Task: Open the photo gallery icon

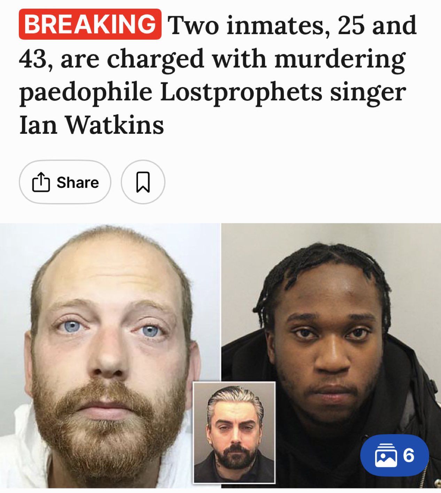Action: pyautogui.click(x=386, y=455)
